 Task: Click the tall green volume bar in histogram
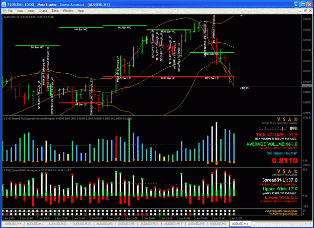coord(129,140)
